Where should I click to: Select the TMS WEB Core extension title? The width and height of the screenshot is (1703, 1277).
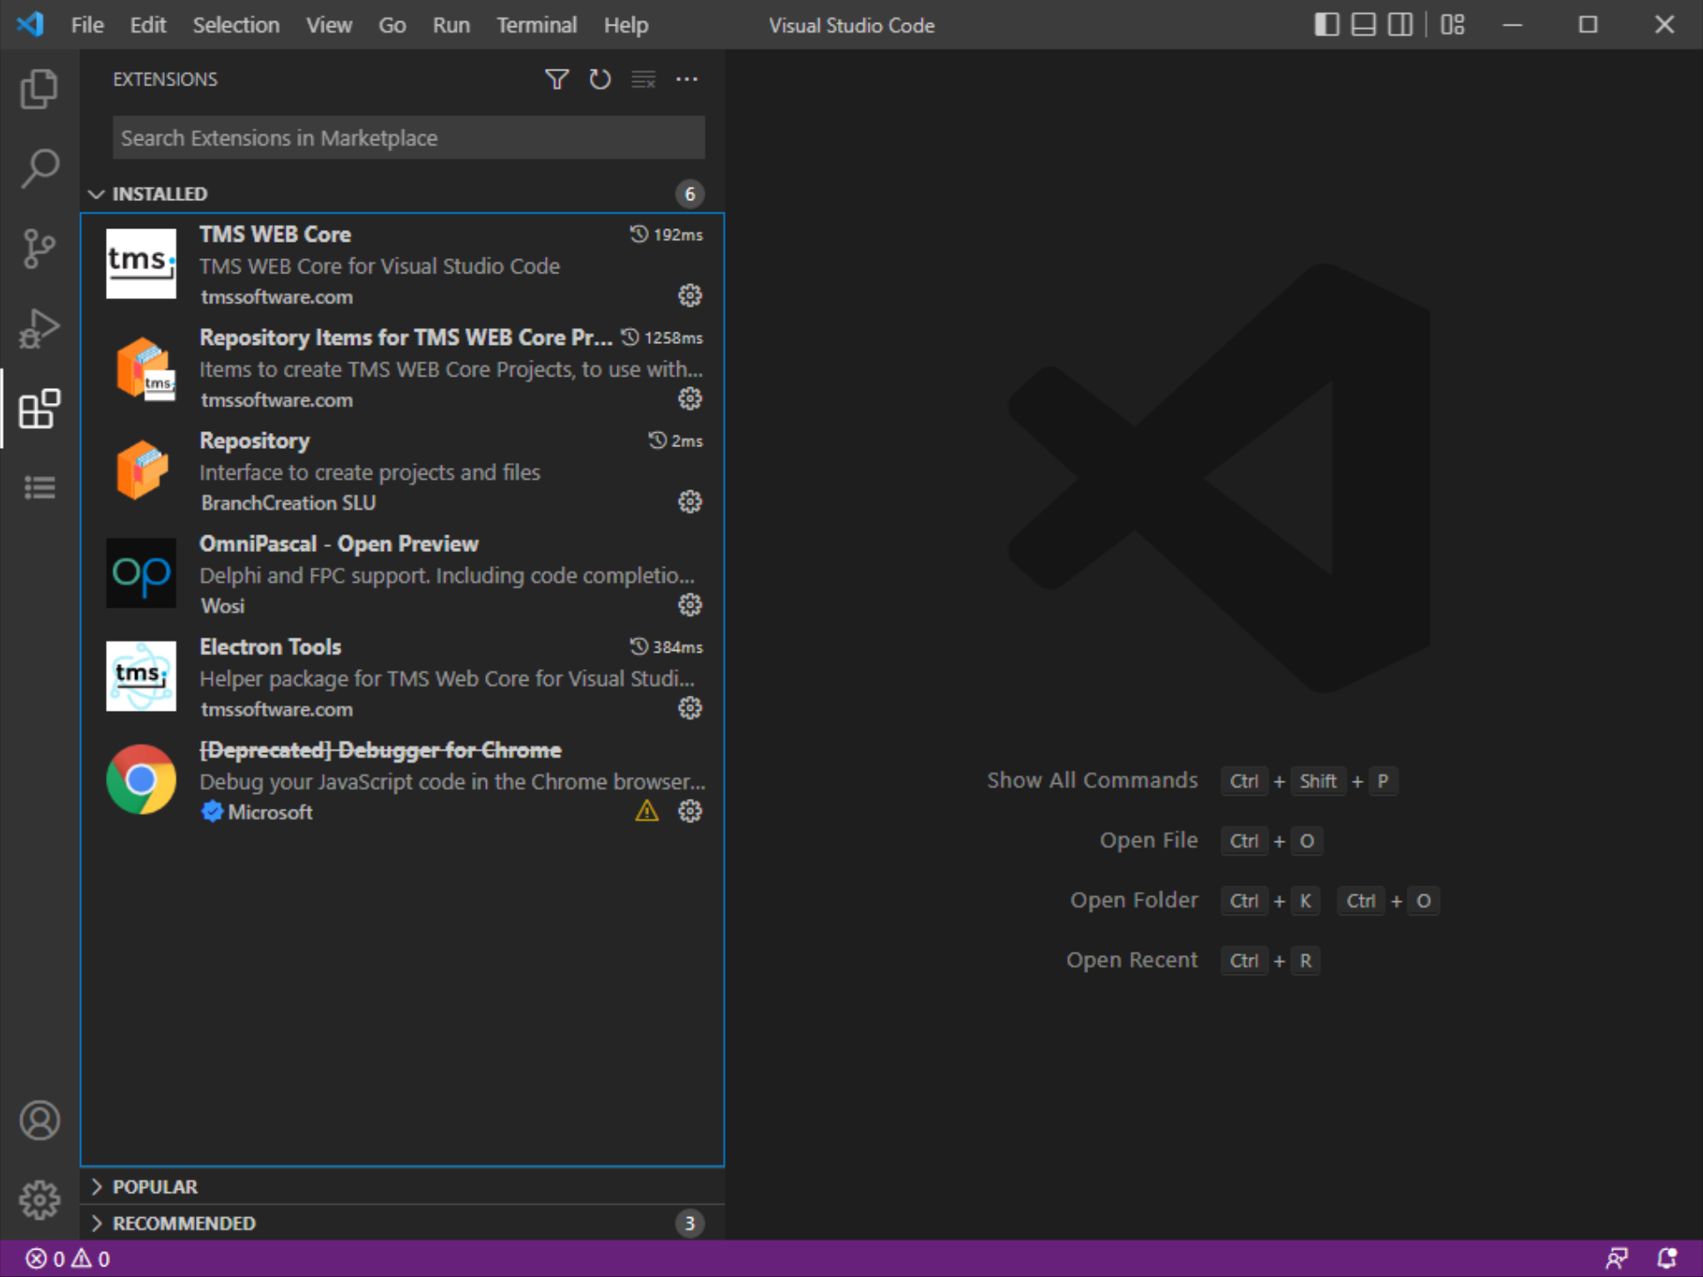pyautogui.click(x=274, y=235)
